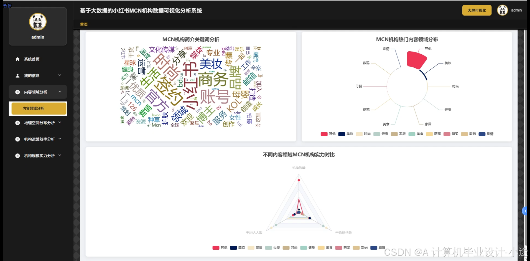Click the 不同内容领域MCN机构实力对比 chart title
The width and height of the screenshot is (530, 261).
(x=299, y=154)
